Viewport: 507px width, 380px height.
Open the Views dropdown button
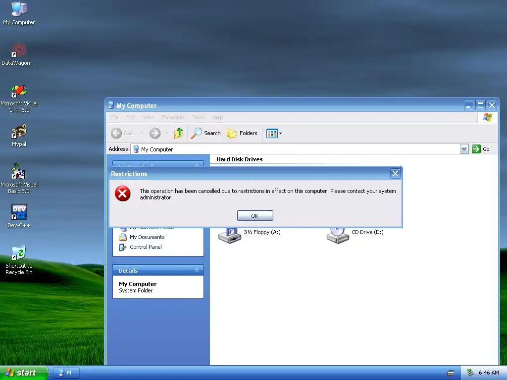(x=273, y=133)
